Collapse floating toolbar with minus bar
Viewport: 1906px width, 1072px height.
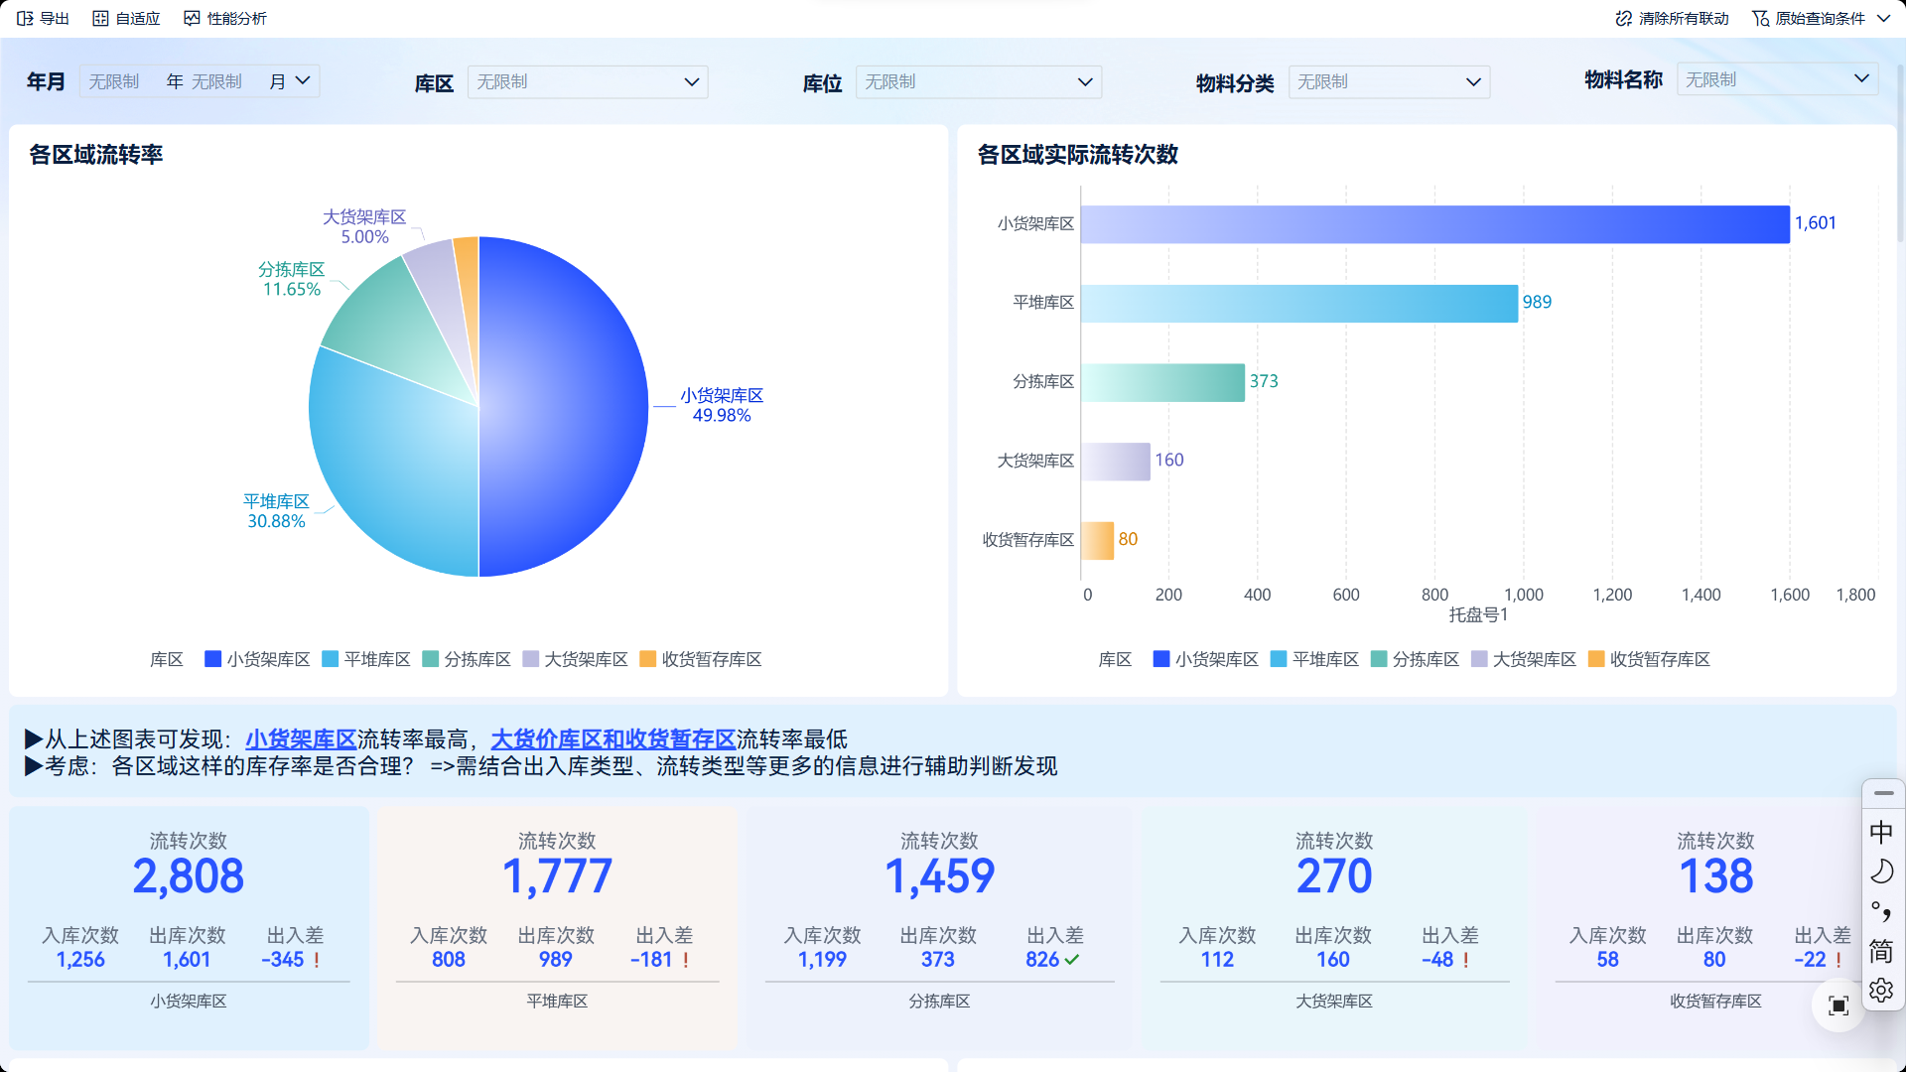point(1883,793)
